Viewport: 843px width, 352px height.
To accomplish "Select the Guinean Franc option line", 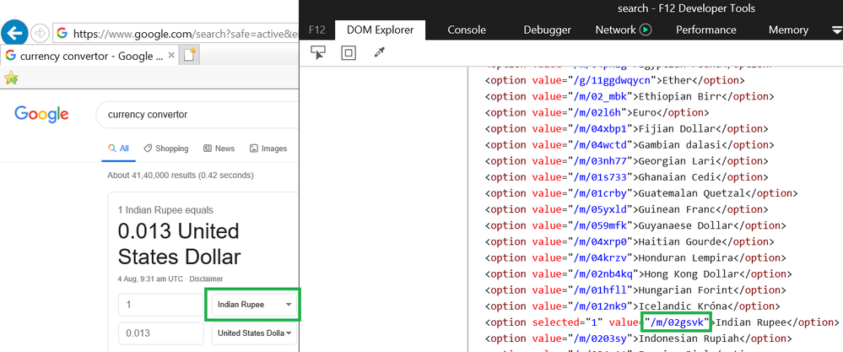I will 626,209.
